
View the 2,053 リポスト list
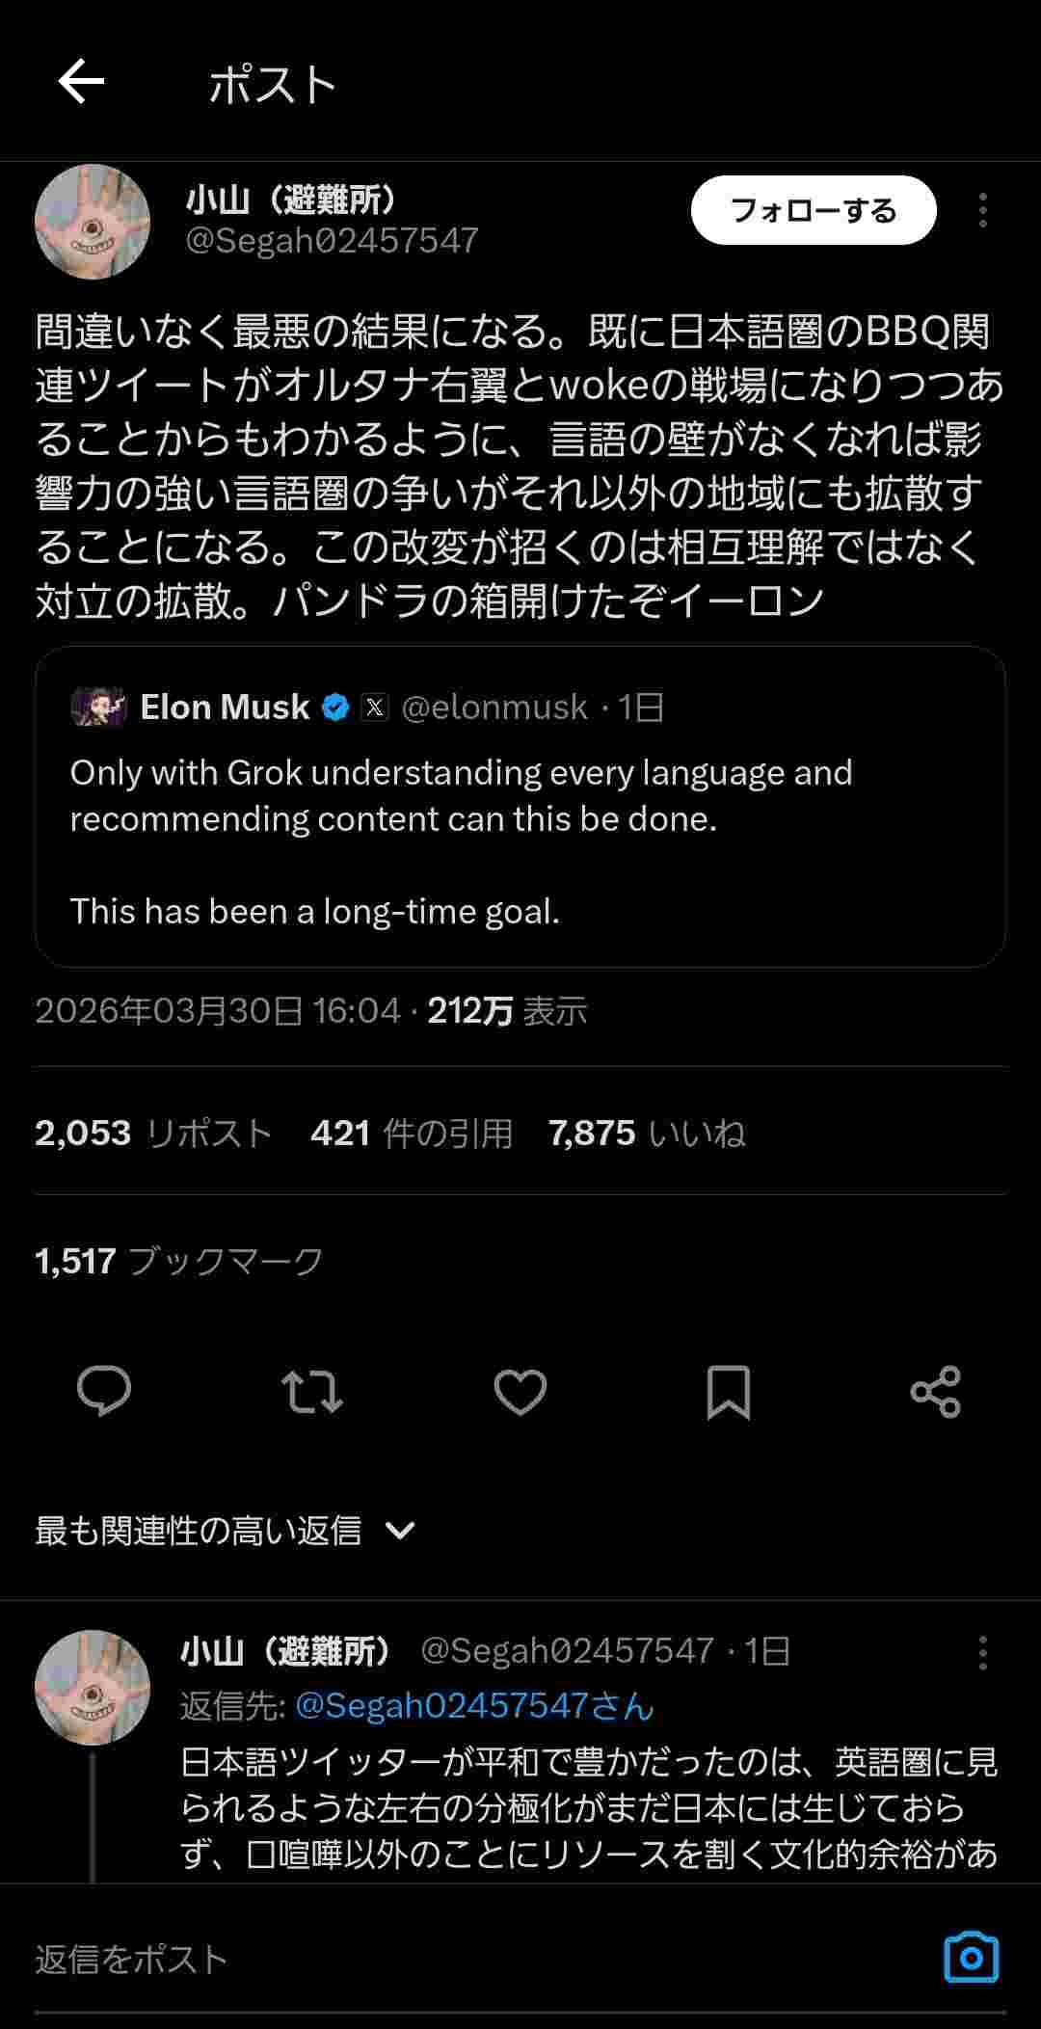[153, 1133]
